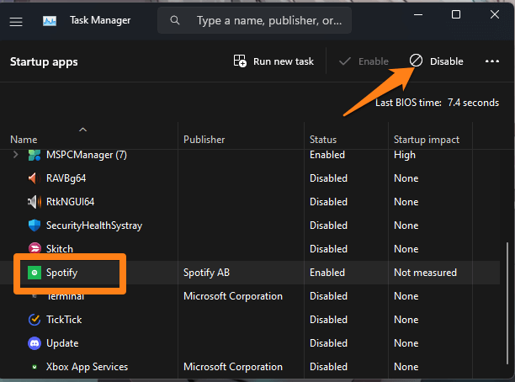Disable the selected startup app
Screen dimensions: 515x382
click(436, 61)
